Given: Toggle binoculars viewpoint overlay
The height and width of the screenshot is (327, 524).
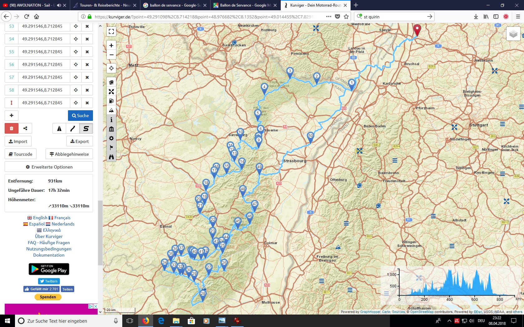Looking at the screenshot, I should (111, 157).
